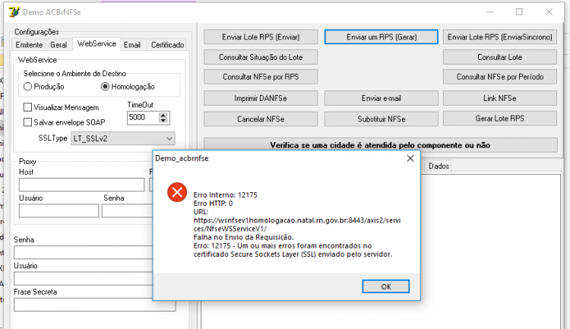Click Consultar Situação do Lote button
This screenshot has width=570, height=329.
click(x=261, y=57)
